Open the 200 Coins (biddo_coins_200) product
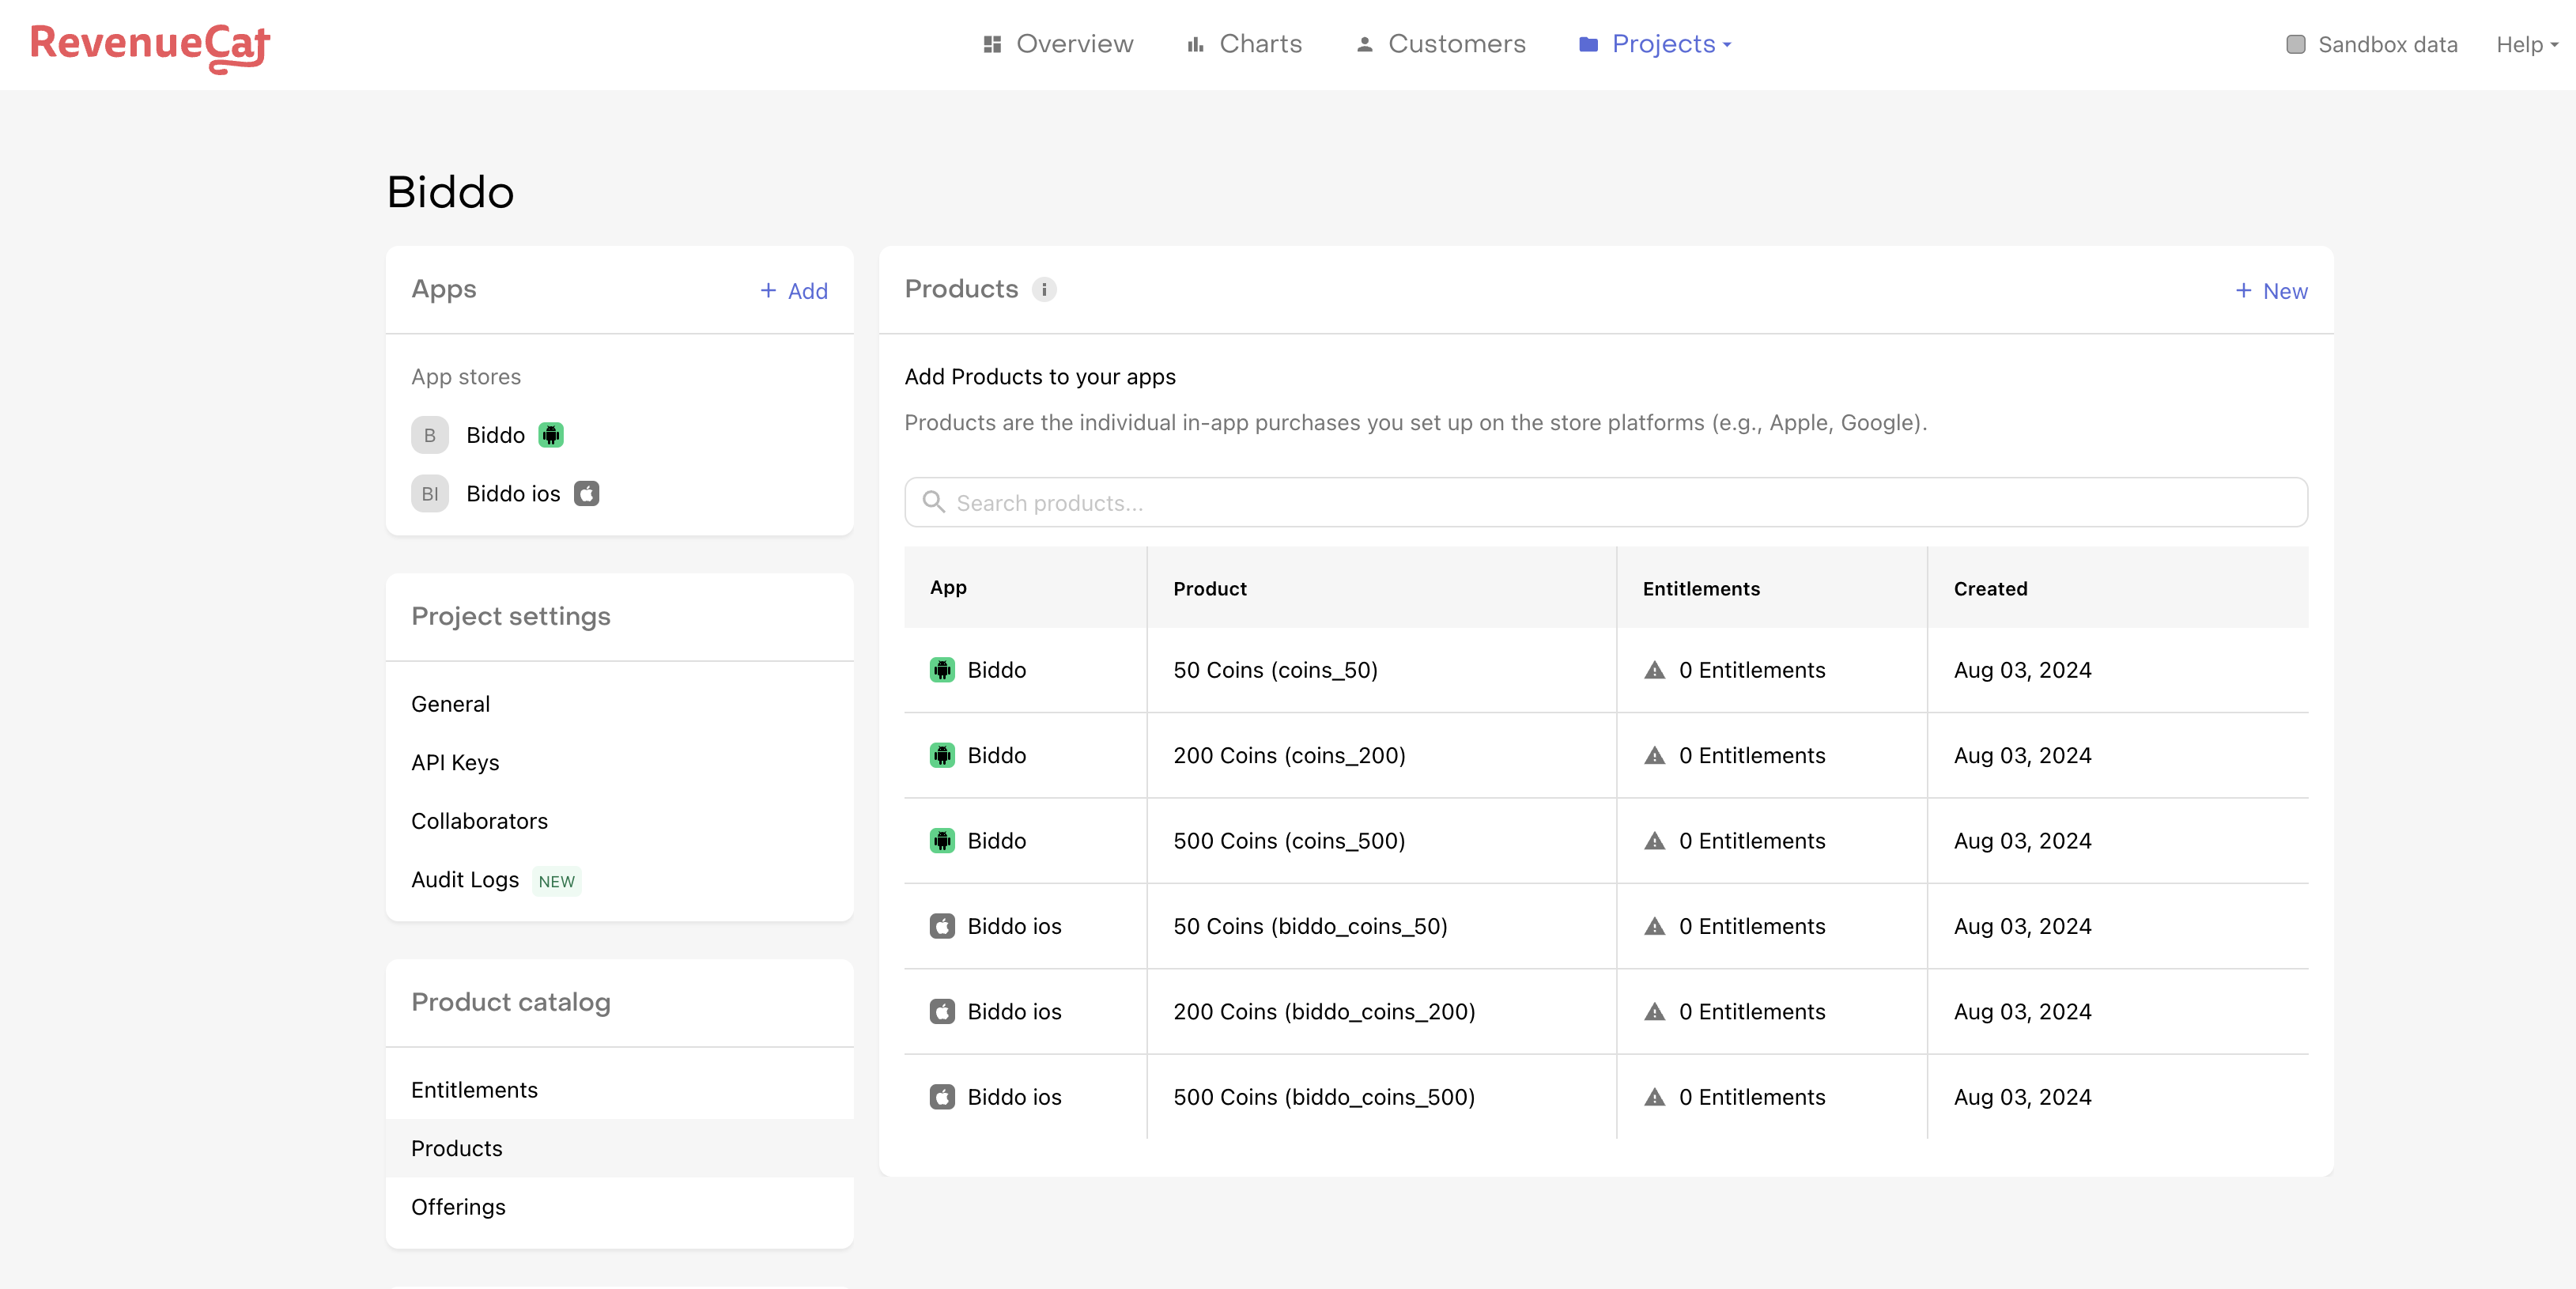Viewport: 2576px width, 1289px height. point(1324,1012)
